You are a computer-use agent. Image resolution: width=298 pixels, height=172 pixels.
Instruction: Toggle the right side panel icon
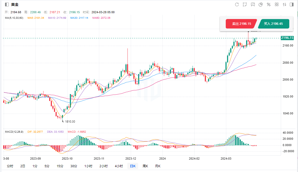(x=292, y=4)
